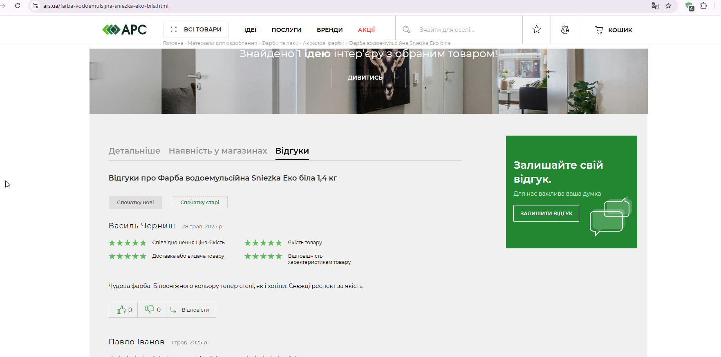721x357 pixels.
Task: Dislike Василь Черниш's review with thumbs down
Action: tap(152, 310)
